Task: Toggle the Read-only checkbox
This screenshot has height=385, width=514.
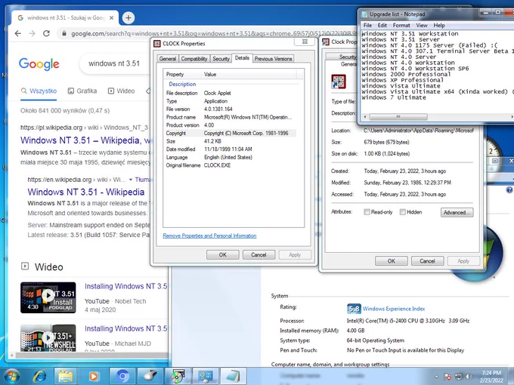Action: (x=367, y=212)
